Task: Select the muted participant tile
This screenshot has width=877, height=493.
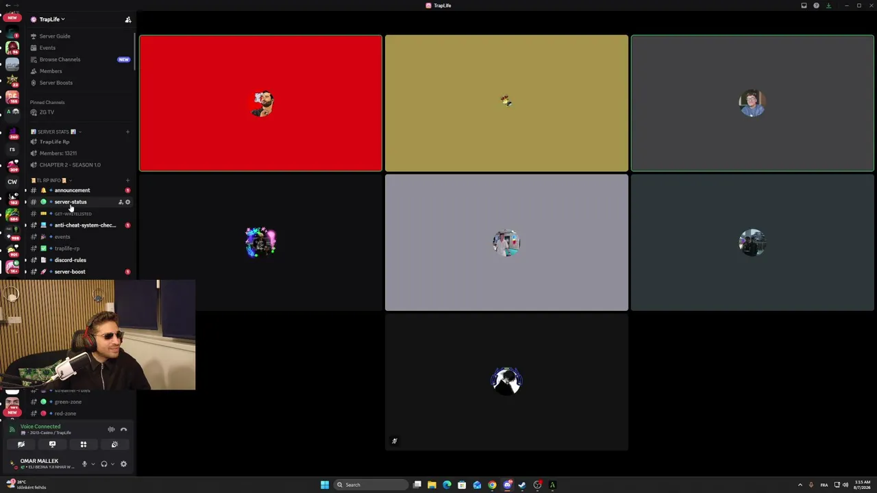Action: (506, 382)
